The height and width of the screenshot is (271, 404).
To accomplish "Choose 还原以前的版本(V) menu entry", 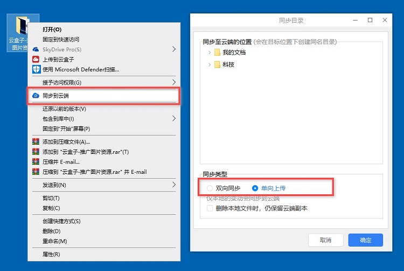I will tap(104, 109).
